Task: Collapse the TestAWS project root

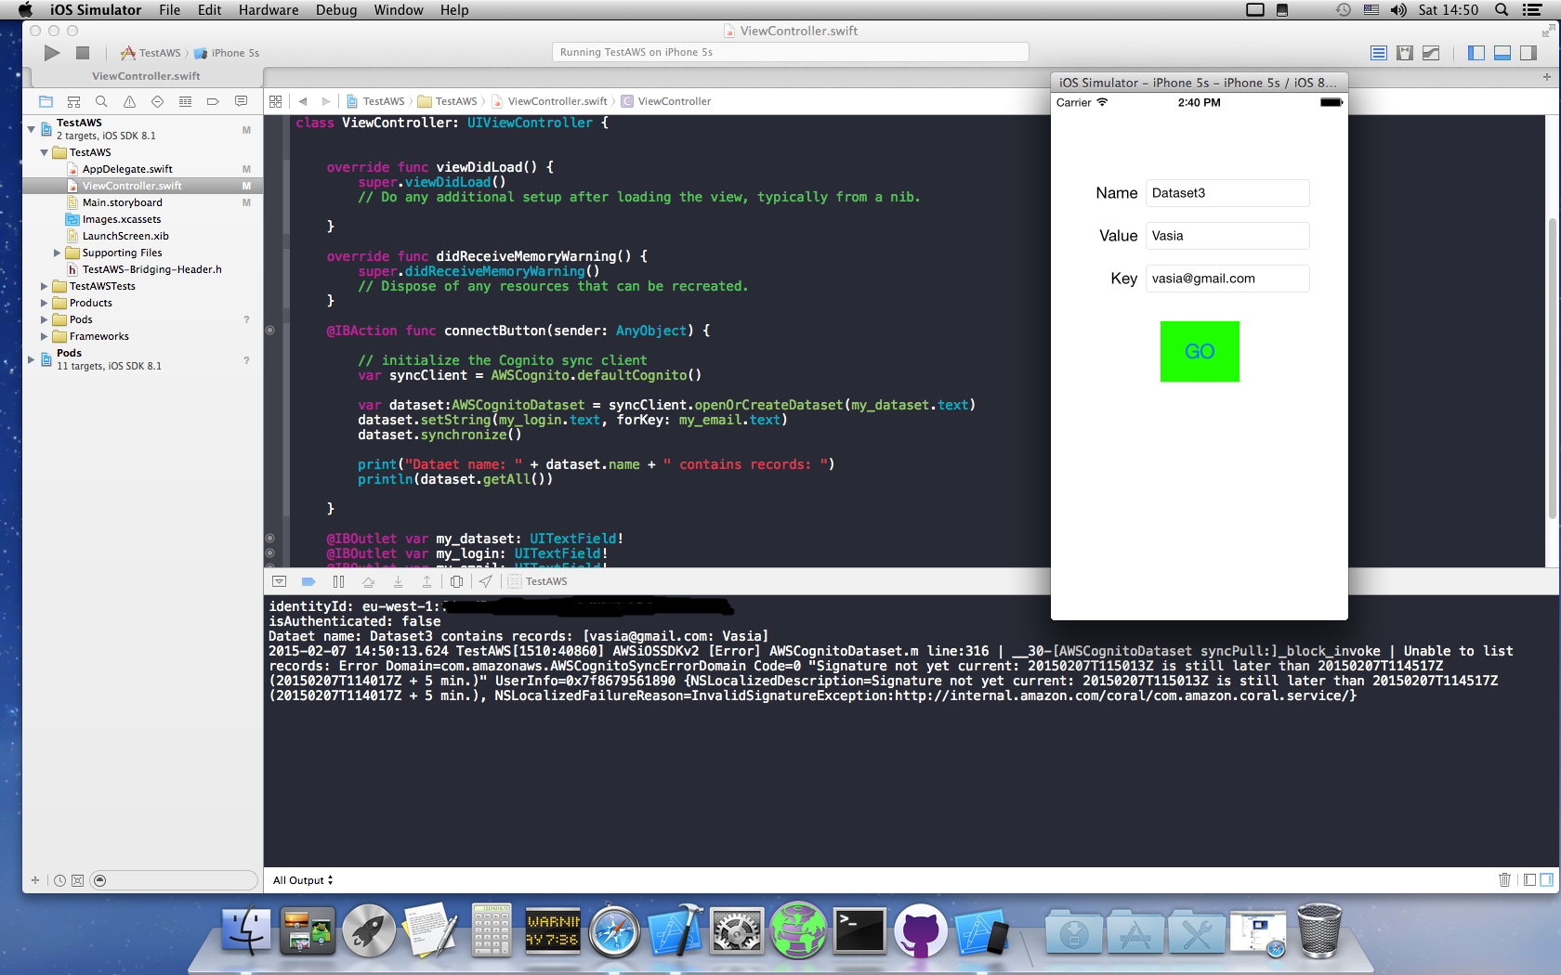Action: [31, 128]
